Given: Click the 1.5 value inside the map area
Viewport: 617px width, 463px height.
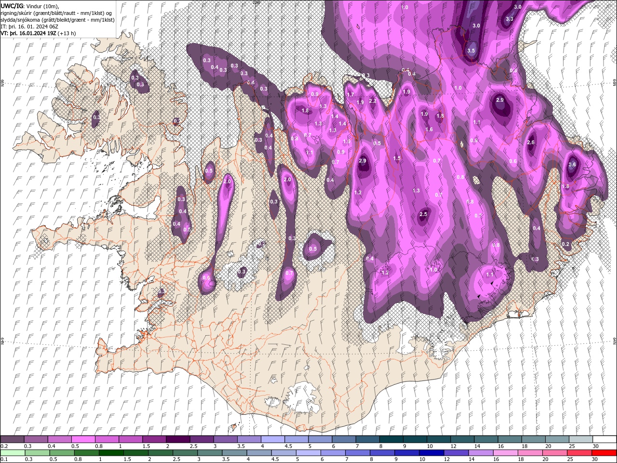Looking at the screenshot, I should click(397, 158).
